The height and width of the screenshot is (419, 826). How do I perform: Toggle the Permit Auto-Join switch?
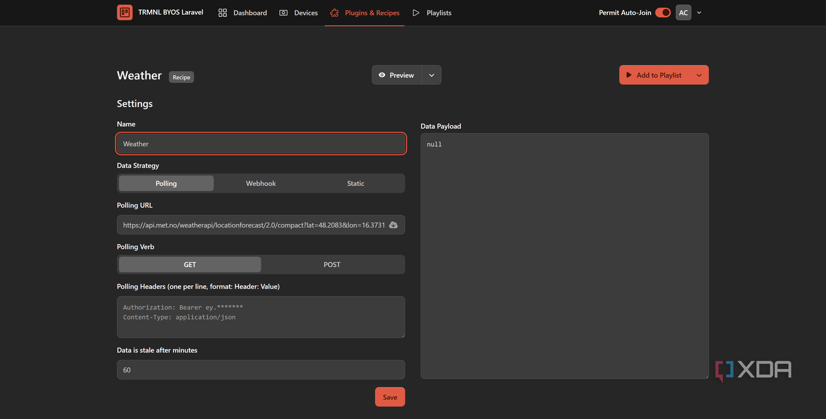(x=663, y=13)
